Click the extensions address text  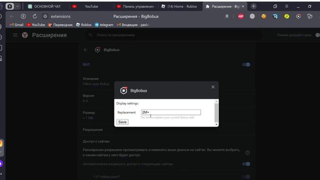pyautogui.click(x=60, y=16)
